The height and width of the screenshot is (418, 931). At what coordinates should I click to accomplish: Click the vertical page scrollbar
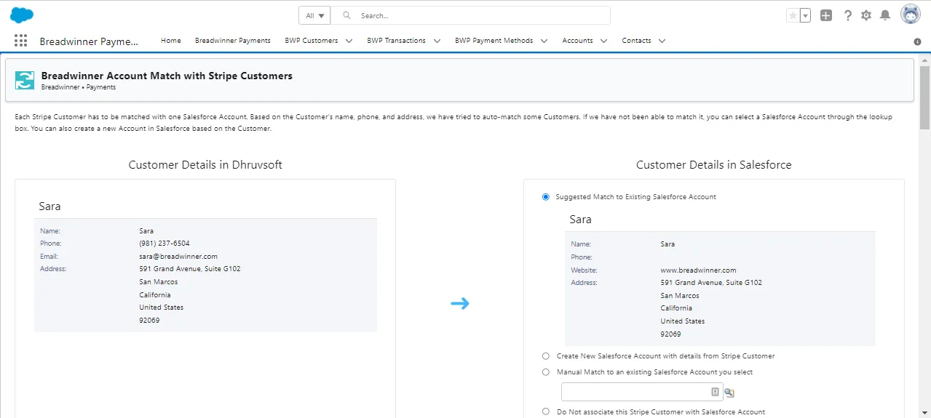click(924, 97)
